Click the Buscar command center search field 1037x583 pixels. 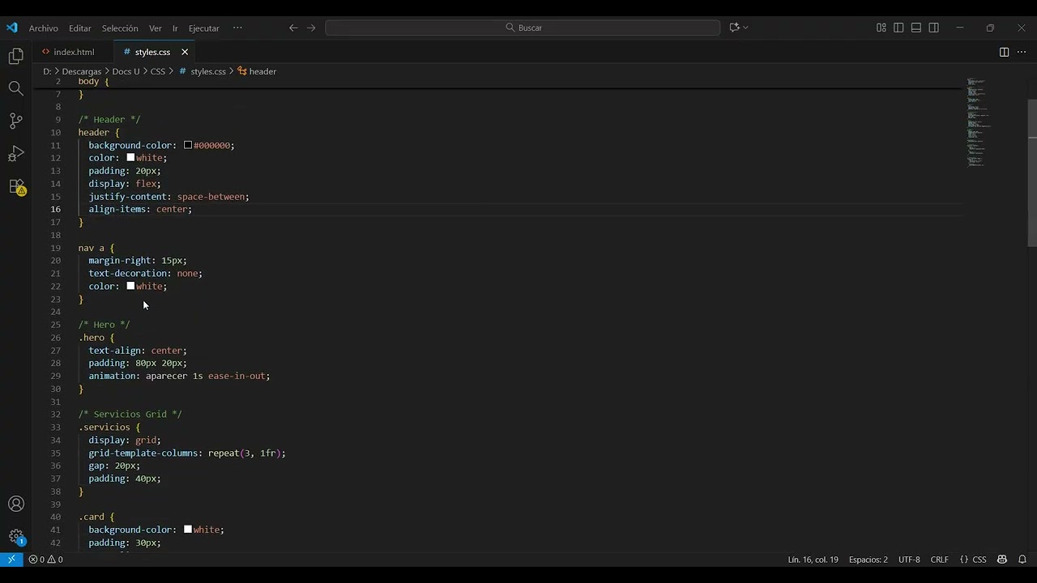523,28
